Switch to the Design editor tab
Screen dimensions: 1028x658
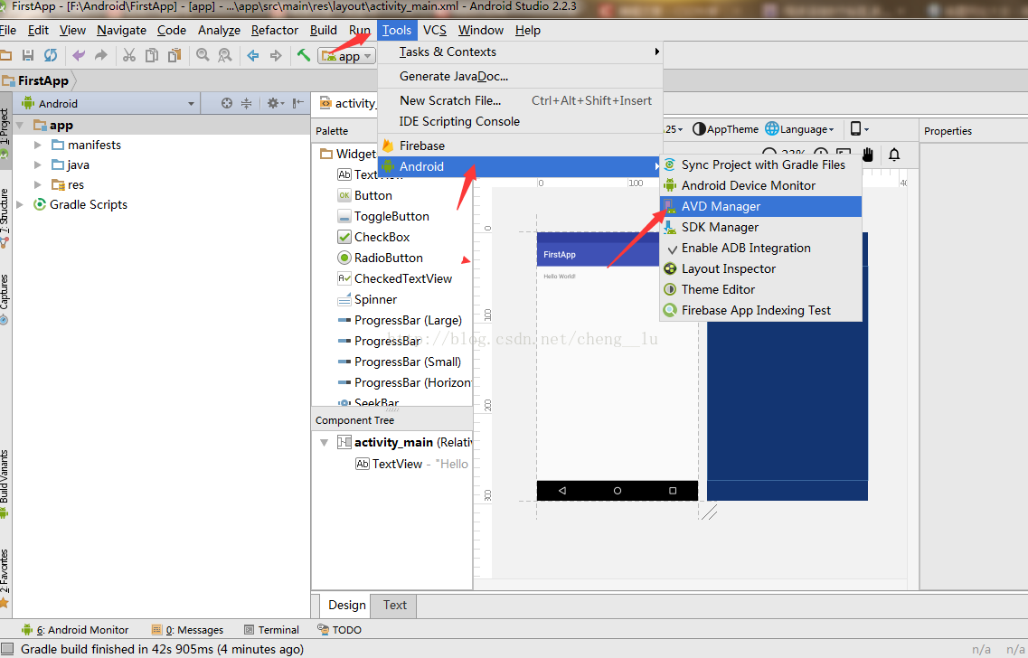[x=347, y=605]
